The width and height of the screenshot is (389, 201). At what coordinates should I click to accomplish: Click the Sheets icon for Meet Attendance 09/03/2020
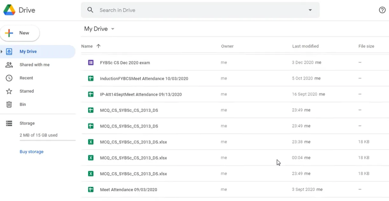click(x=91, y=190)
